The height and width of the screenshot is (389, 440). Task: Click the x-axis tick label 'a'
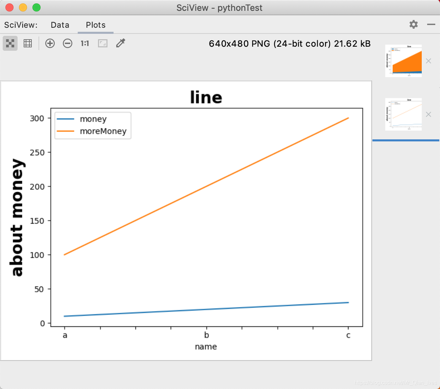click(x=65, y=335)
